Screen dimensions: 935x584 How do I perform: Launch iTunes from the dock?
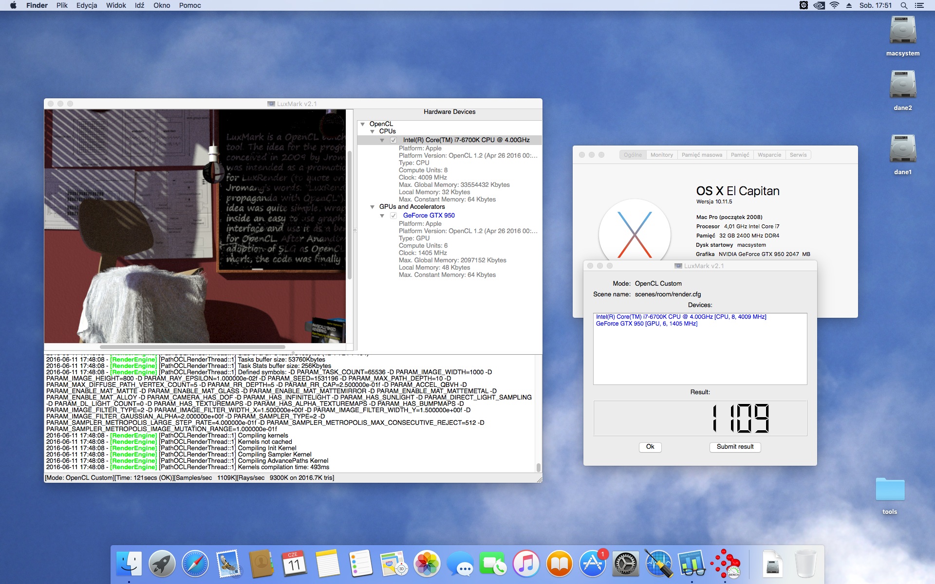526,564
